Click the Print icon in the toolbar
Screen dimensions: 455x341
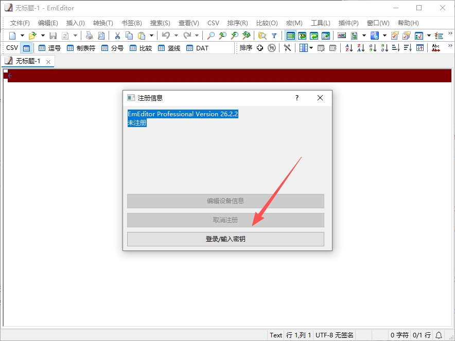[90, 35]
